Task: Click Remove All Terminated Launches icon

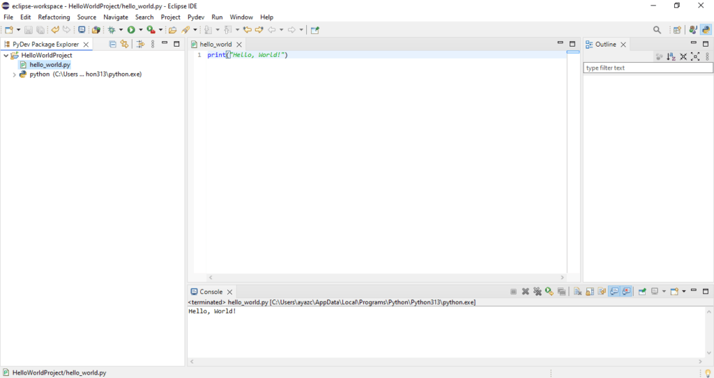Action: [x=538, y=292]
